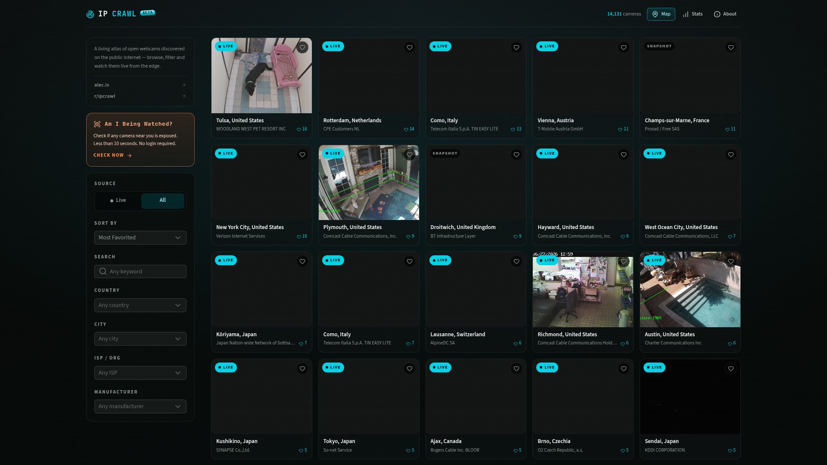This screenshot has width=827, height=465.
Task: Favorite the Champs-sur-Marne, France snapshot
Action: [731, 47]
